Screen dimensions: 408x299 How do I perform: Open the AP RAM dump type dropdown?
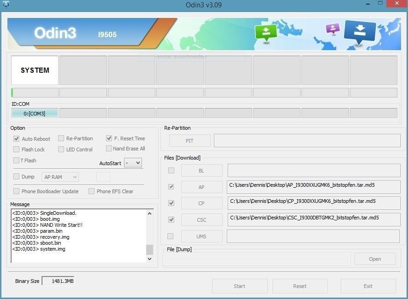tap(60, 177)
